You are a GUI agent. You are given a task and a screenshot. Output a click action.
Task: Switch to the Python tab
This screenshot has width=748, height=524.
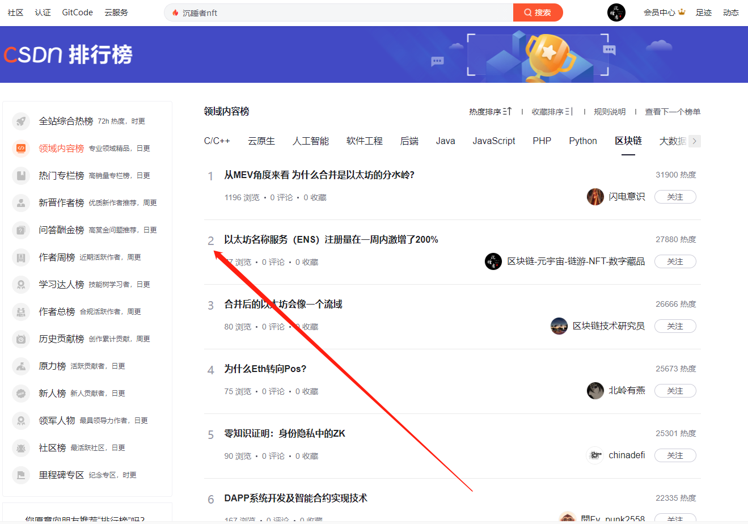(583, 141)
